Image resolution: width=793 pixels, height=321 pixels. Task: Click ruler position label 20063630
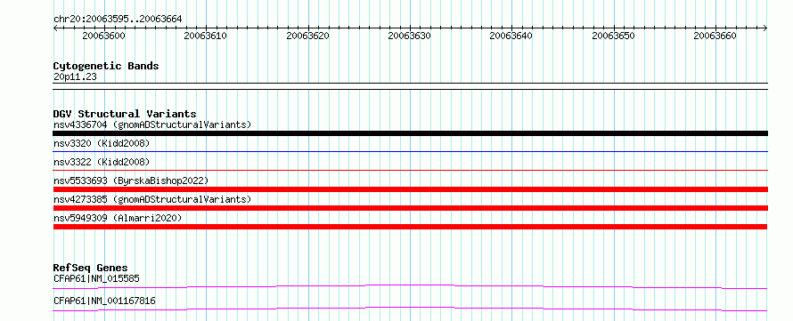[x=409, y=36]
